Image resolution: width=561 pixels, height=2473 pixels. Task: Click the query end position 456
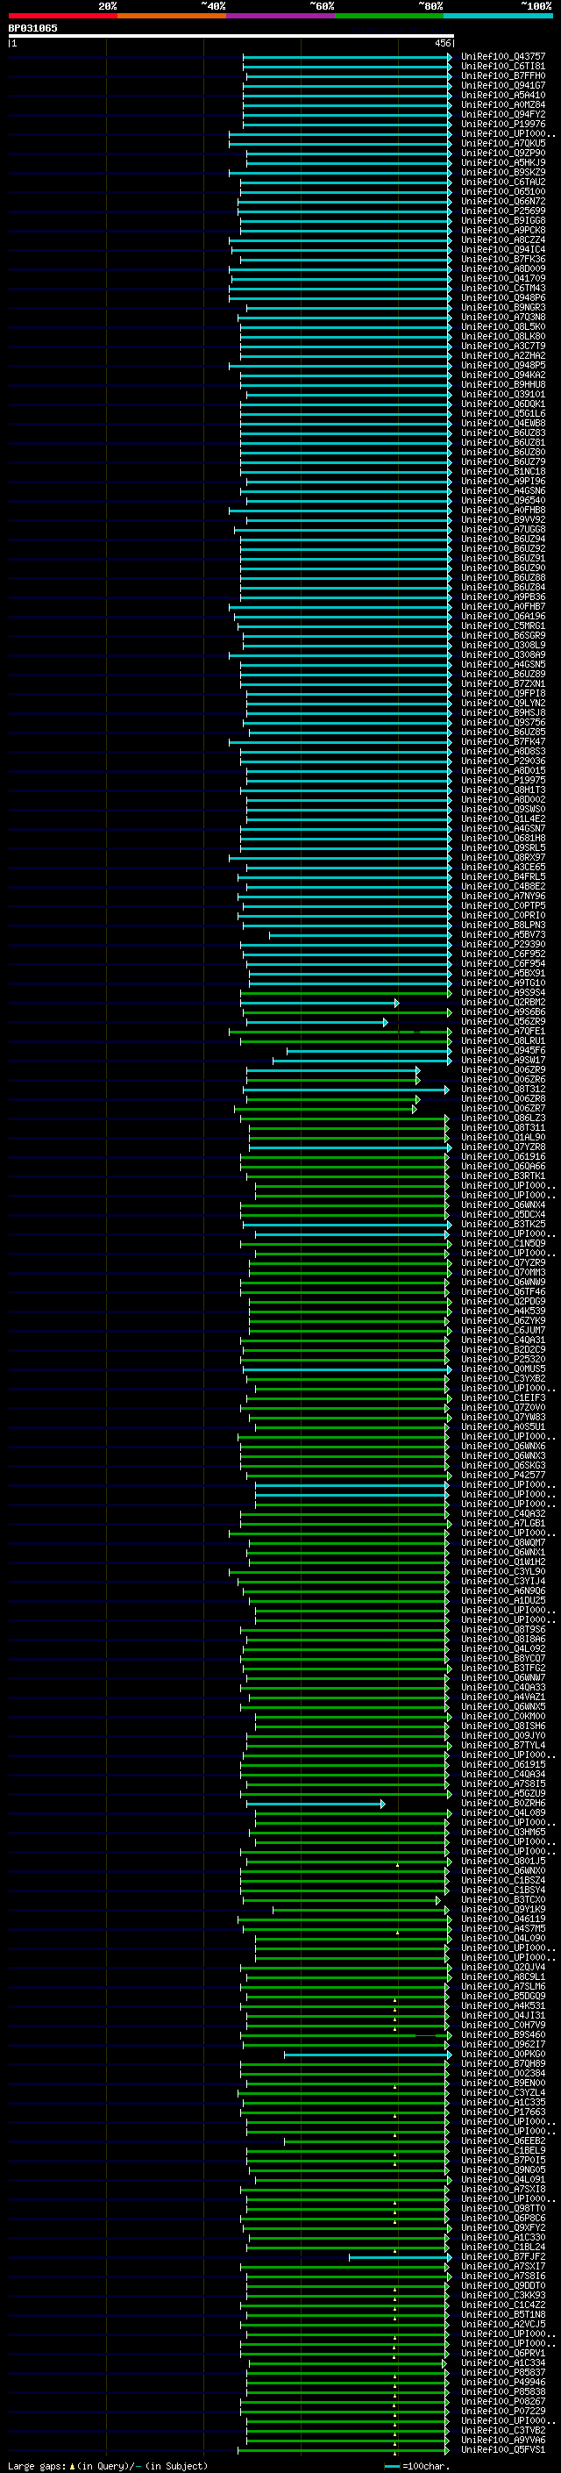[x=442, y=43]
